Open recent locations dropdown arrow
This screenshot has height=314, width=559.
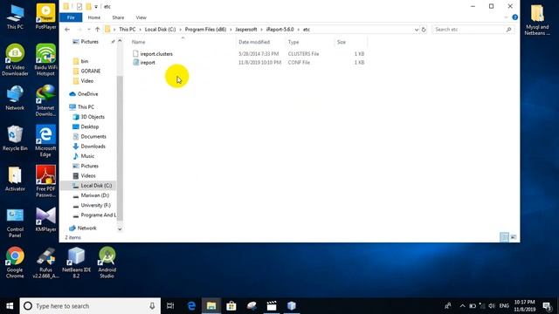89,30
